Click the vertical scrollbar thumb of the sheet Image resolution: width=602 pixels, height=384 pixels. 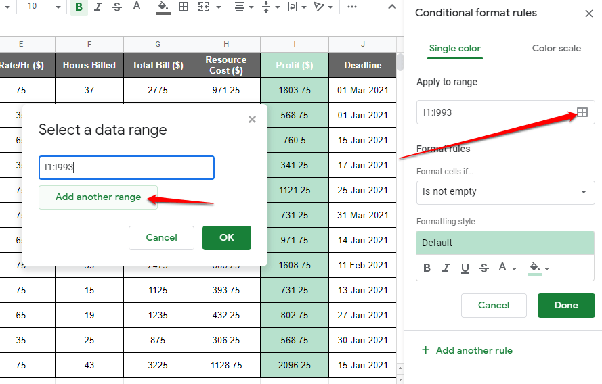point(400,62)
